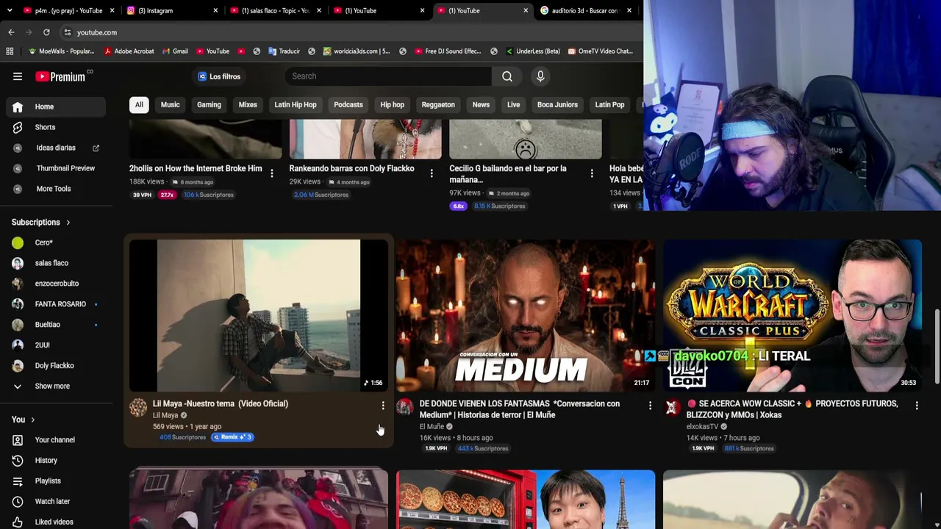Open the OmeTV Video Chat bookmark

[x=599, y=51]
